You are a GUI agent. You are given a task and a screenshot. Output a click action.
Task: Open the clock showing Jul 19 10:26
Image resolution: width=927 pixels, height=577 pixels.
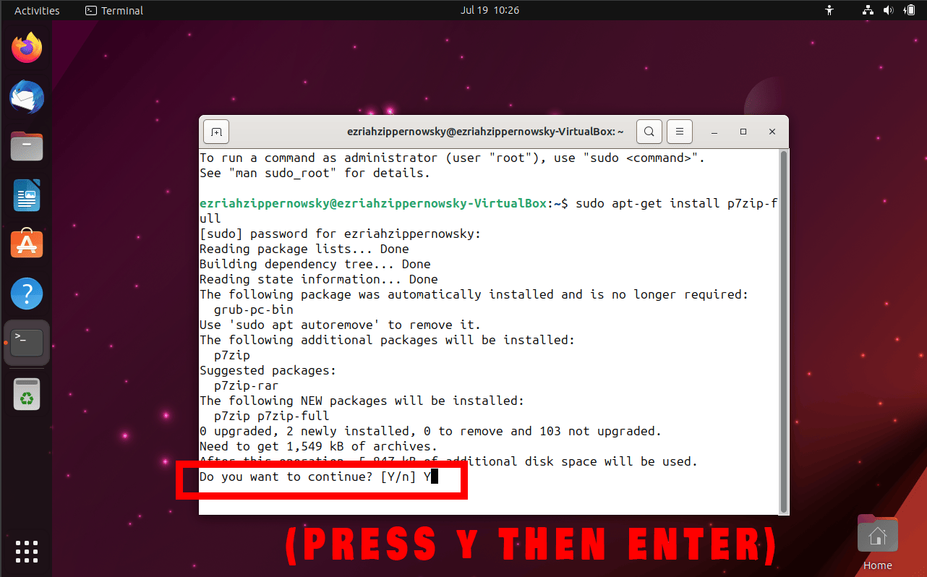[490, 10]
